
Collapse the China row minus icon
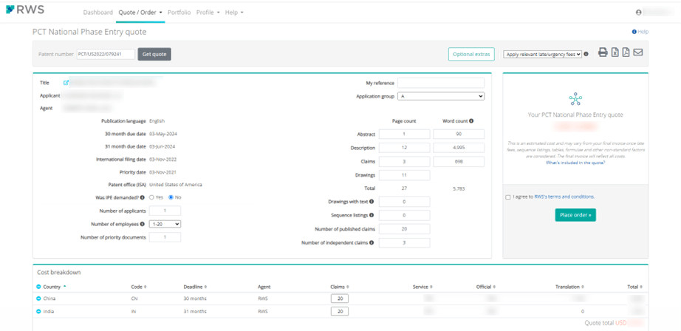[x=38, y=298]
